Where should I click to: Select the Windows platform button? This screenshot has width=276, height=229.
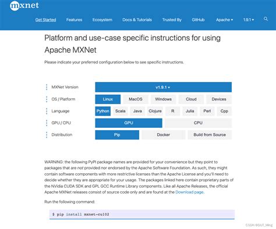coord(163,99)
